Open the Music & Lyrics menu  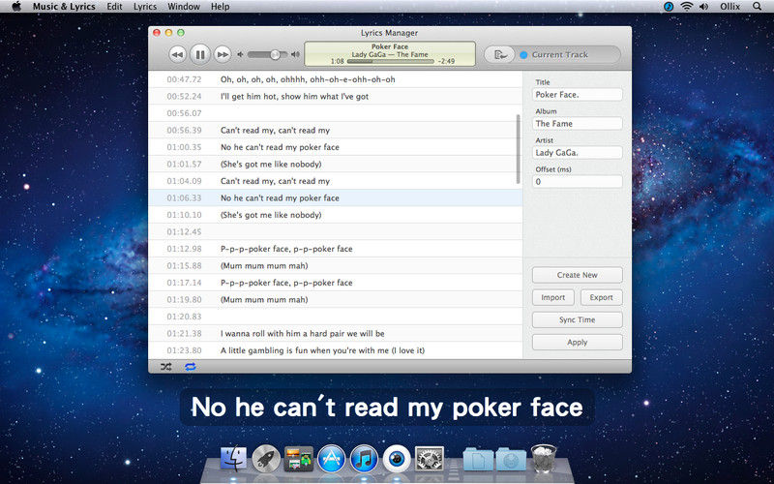pyautogui.click(x=65, y=7)
